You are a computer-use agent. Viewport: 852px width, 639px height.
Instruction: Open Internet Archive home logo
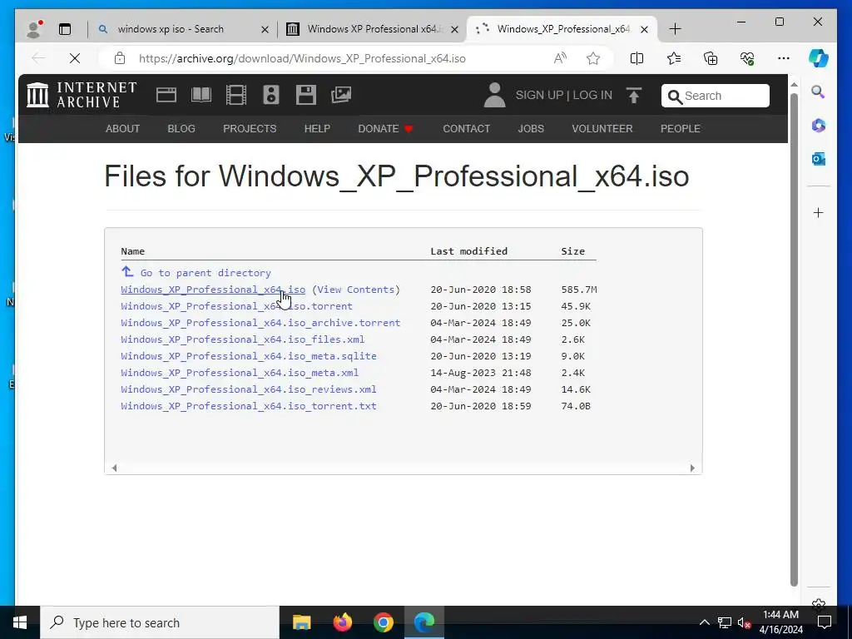pyautogui.click(x=82, y=95)
